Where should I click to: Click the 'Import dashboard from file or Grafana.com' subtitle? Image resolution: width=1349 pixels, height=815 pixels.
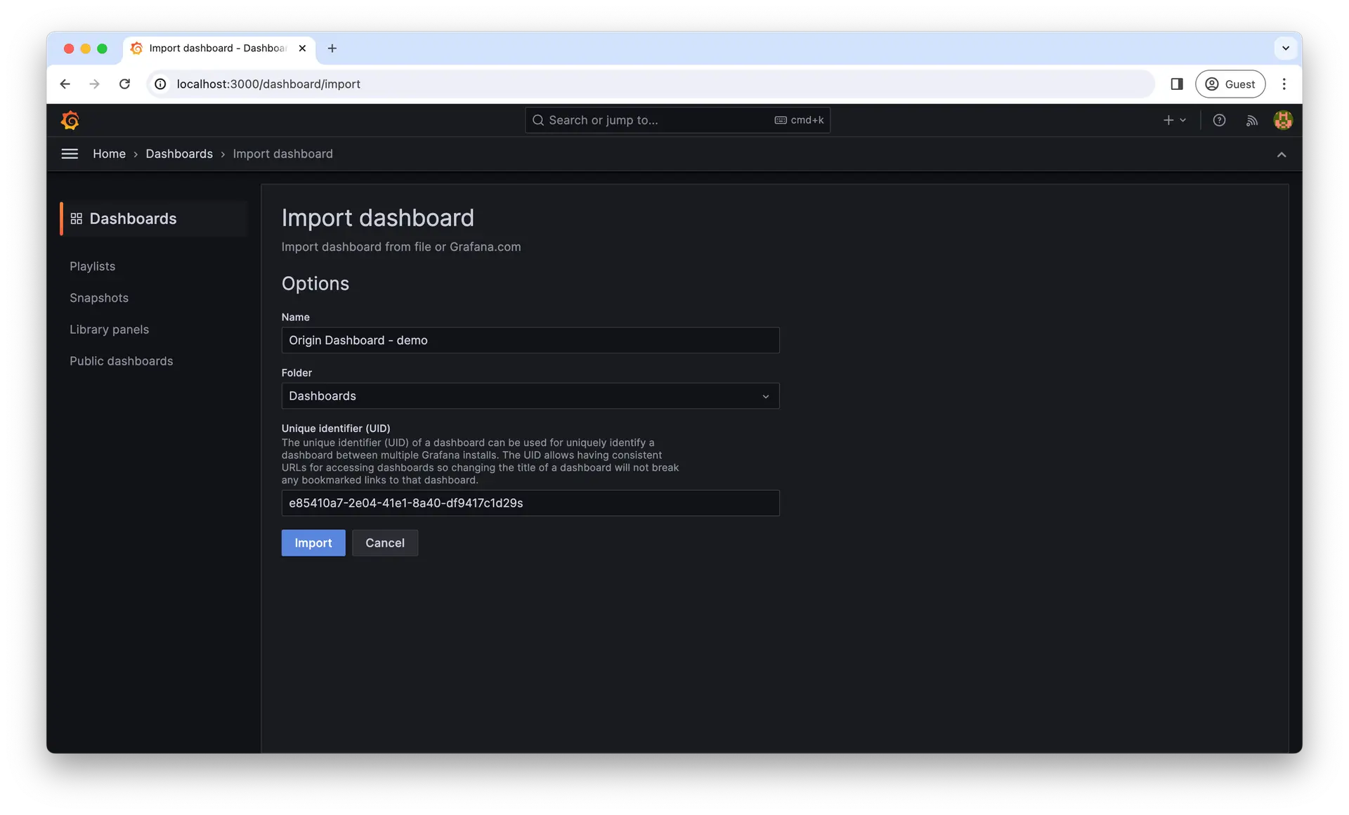tap(401, 247)
